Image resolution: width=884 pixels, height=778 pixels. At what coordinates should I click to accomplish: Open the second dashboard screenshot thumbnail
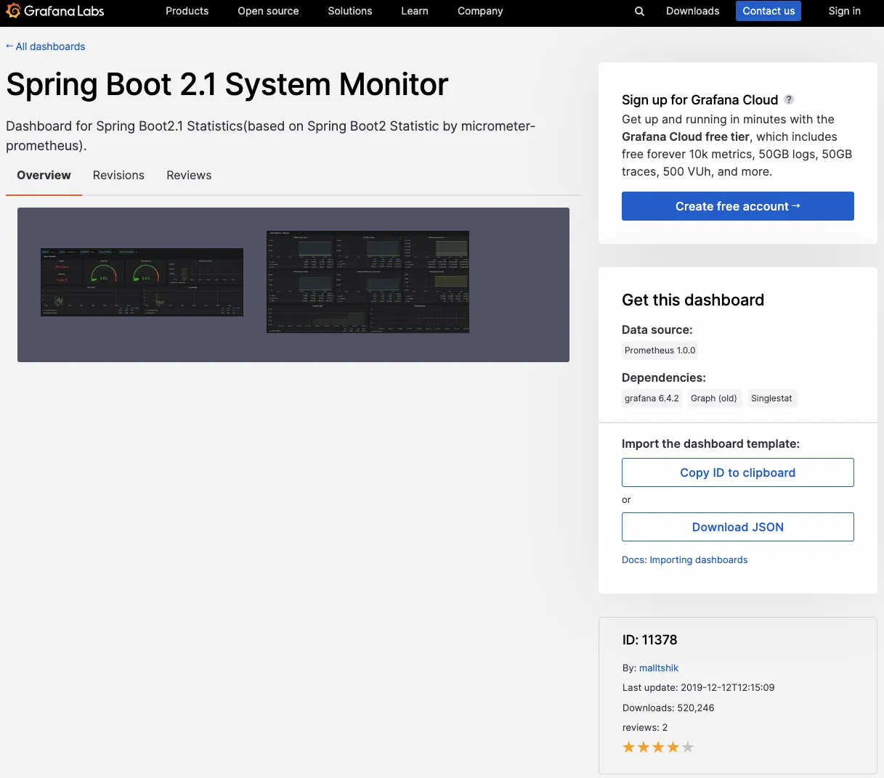368,282
